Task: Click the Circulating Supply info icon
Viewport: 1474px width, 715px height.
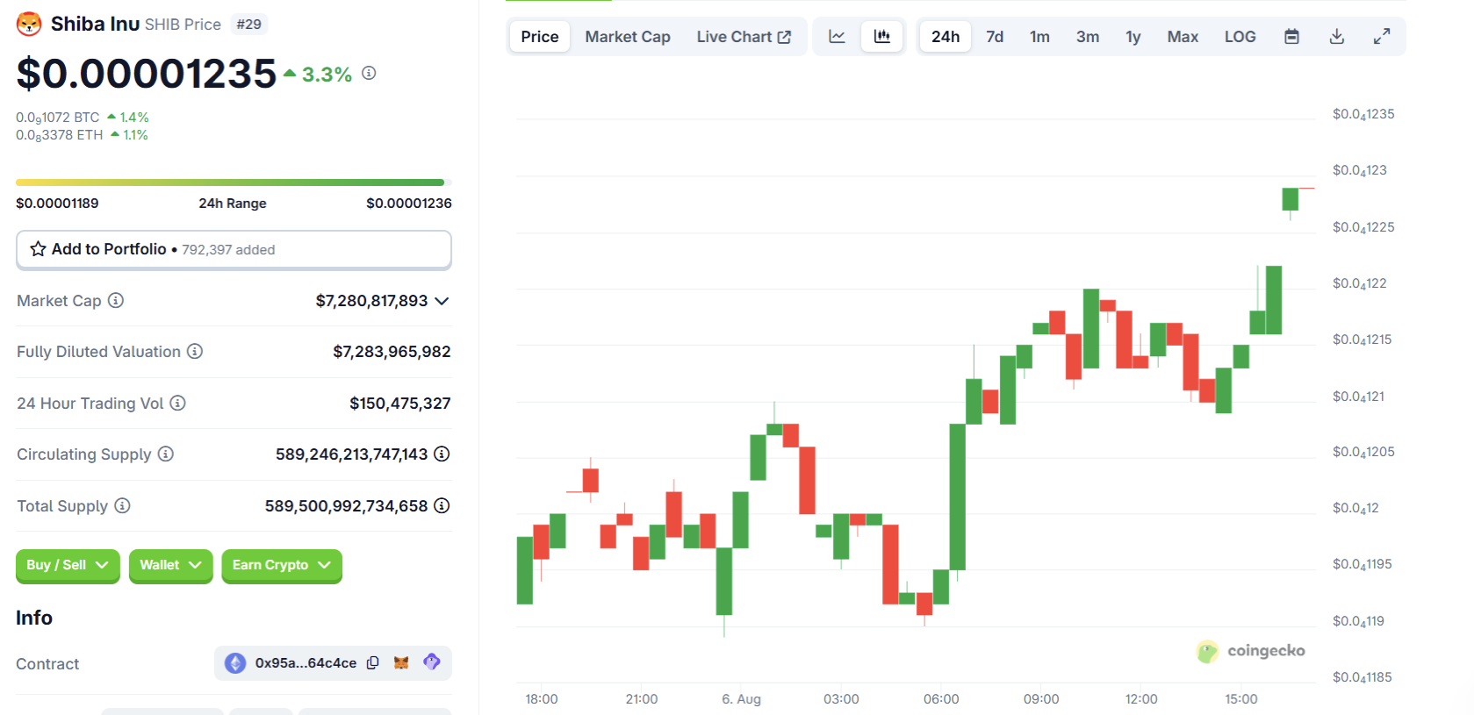Action: tap(166, 454)
